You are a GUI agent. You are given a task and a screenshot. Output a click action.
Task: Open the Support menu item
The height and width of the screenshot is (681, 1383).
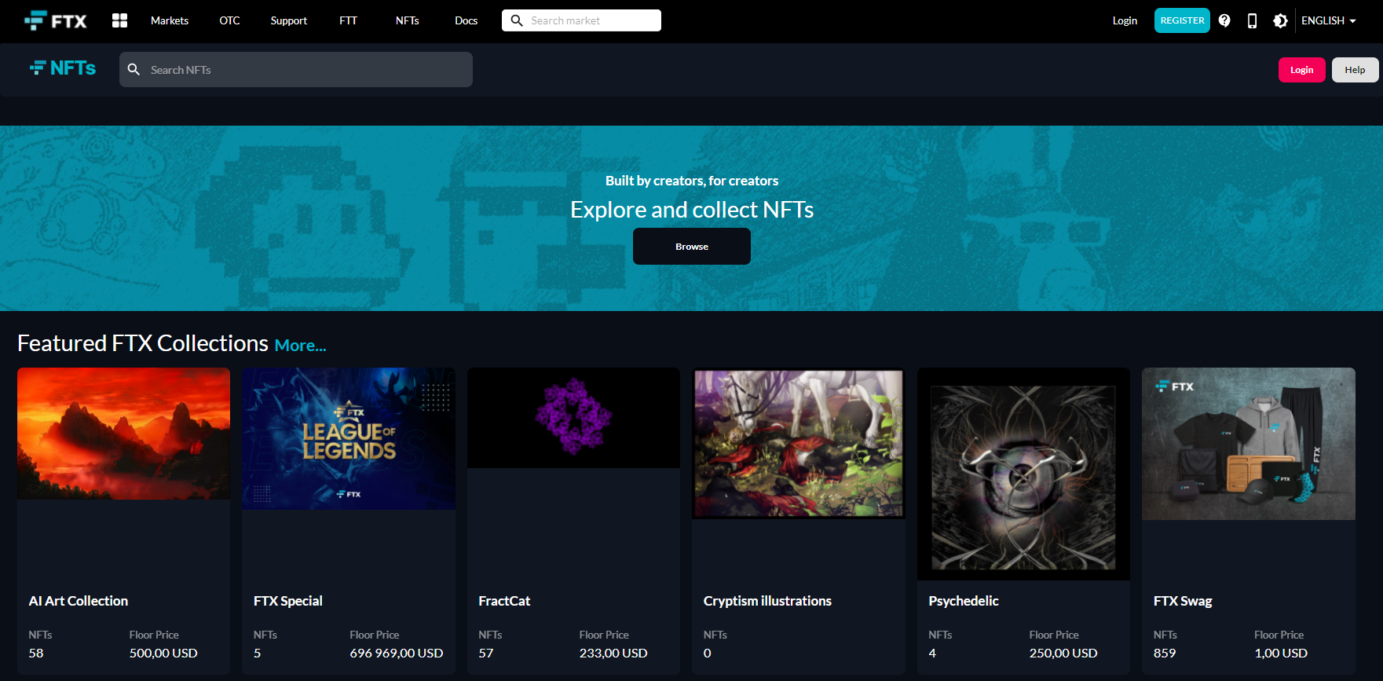(288, 20)
